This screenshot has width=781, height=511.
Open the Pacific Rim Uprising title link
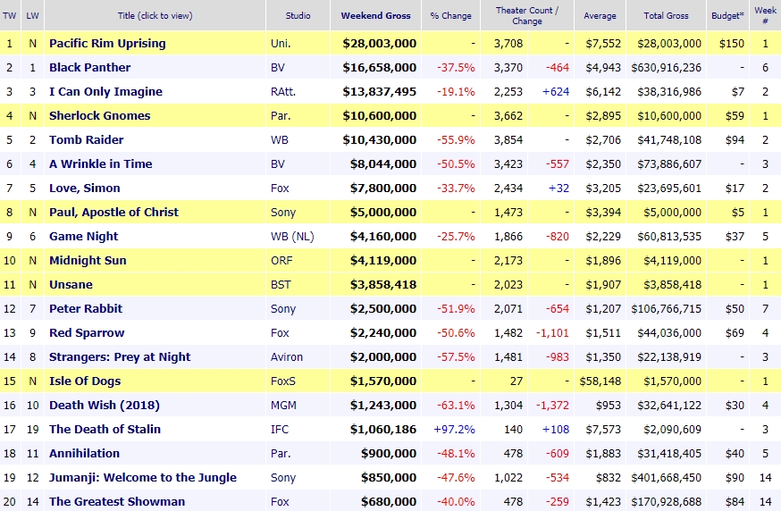[107, 44]
